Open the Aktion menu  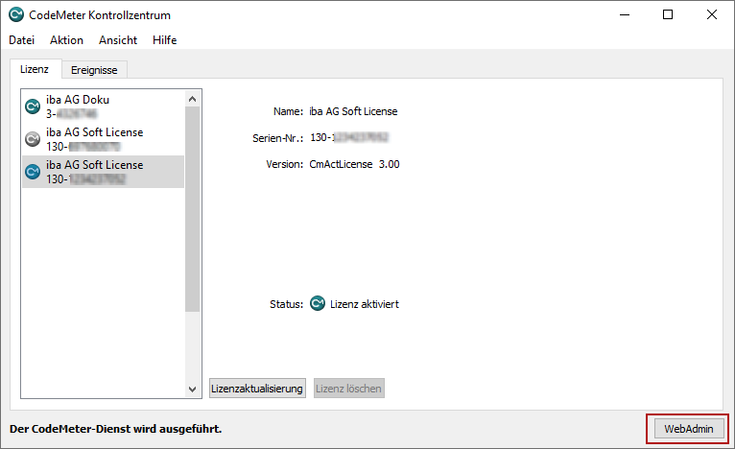[x=66, y=40]
